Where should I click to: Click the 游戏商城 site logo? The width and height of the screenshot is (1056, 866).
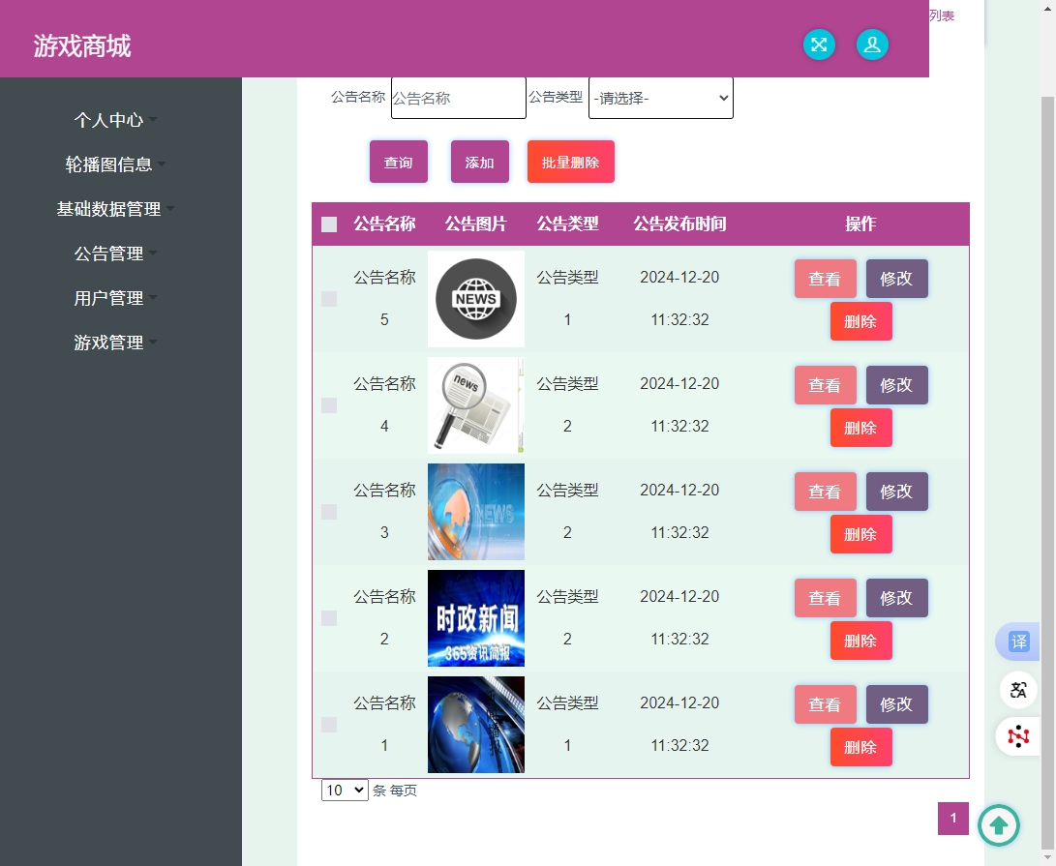pyautogui.click(x=82, y=45)
